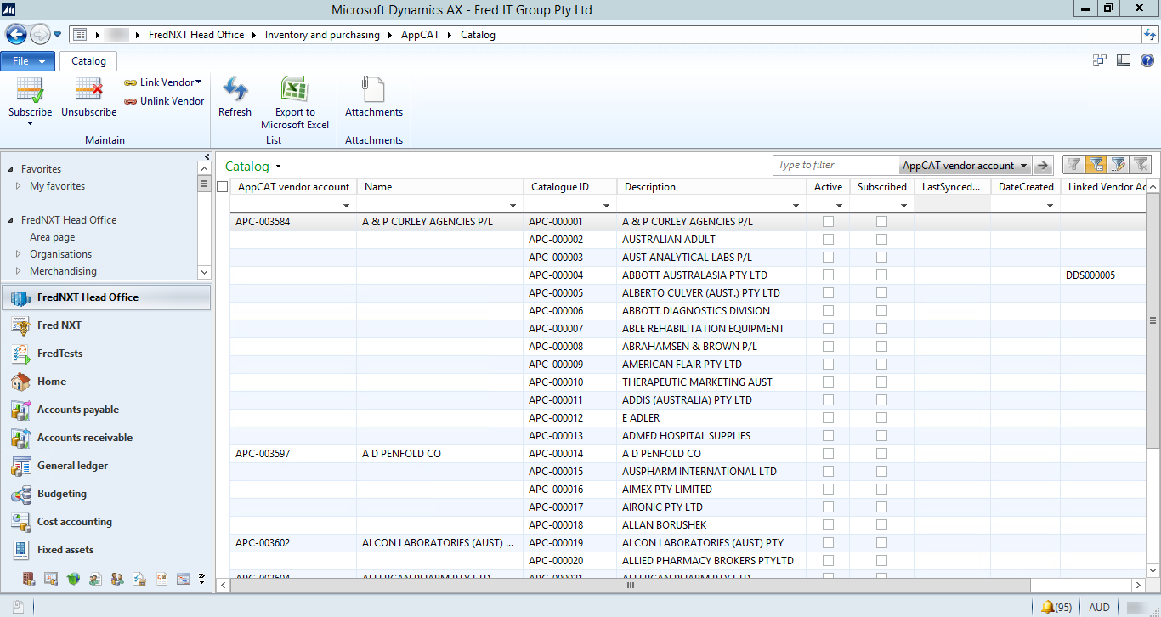Screen dimensions: 1161x617
Task: Open the Fred NXT module button
Action: [106, 325]
